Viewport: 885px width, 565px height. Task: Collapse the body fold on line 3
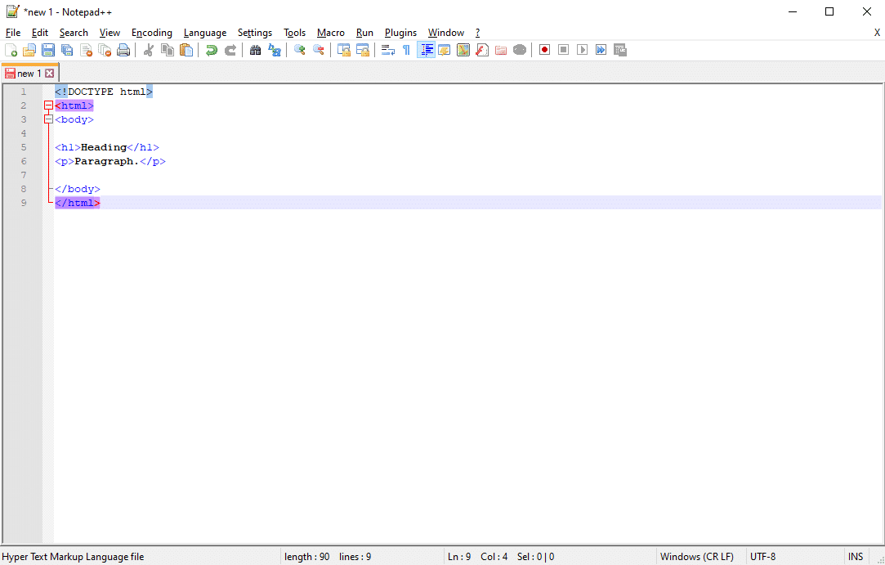(48, 119)
